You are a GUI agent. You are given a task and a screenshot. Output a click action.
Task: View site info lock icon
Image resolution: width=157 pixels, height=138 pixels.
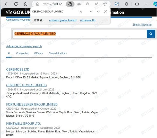[38, 4]
